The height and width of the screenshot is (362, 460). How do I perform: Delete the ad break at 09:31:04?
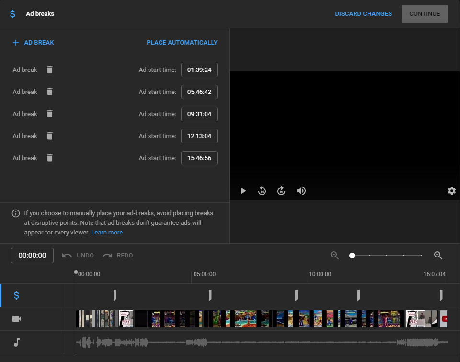coord(50,114)
